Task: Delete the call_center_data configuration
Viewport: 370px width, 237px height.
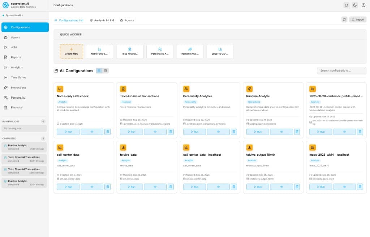Action: (x=108, y=187)
